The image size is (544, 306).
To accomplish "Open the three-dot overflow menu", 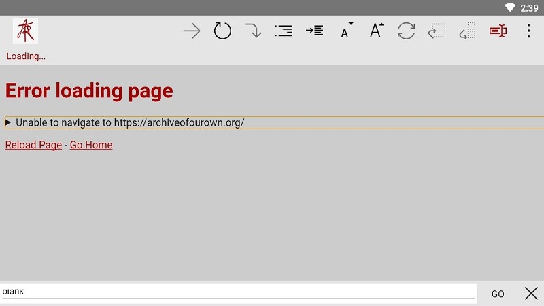I will coord(528,31).
